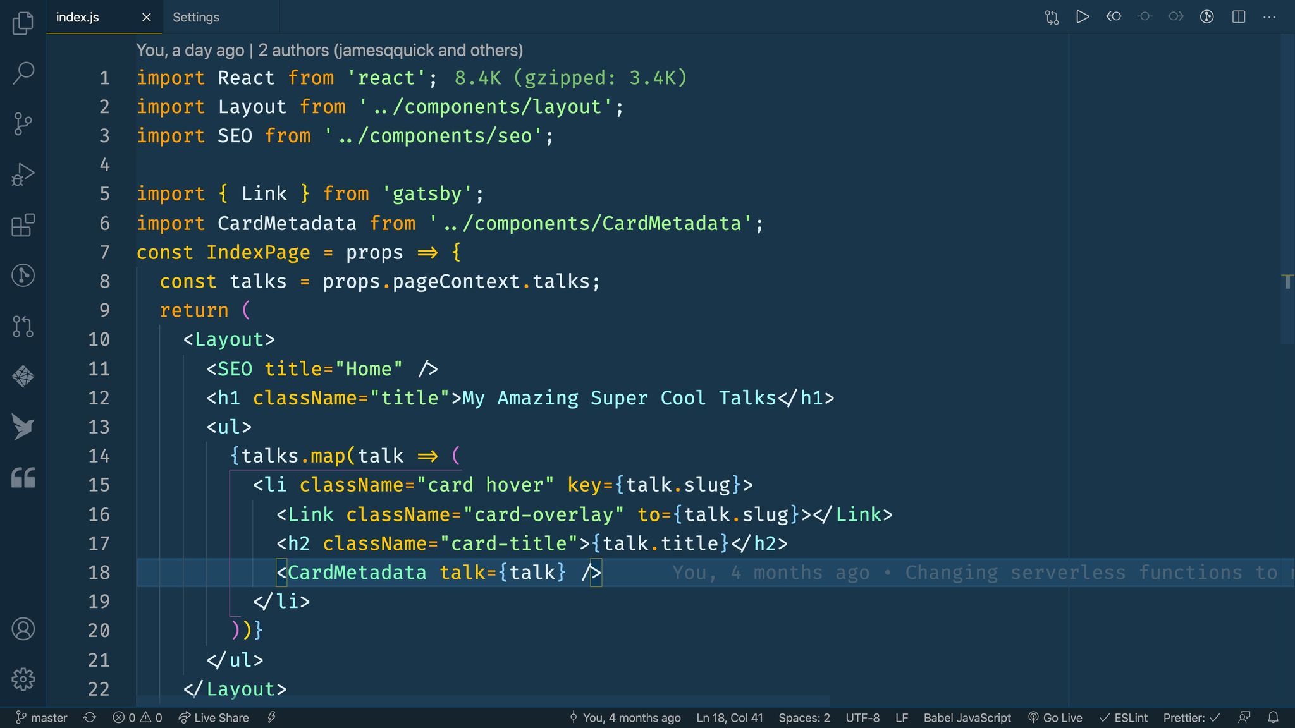Viewport: 1295px width, 728px height.
Task: Open the Source Control view
Action: click(23, 124)
